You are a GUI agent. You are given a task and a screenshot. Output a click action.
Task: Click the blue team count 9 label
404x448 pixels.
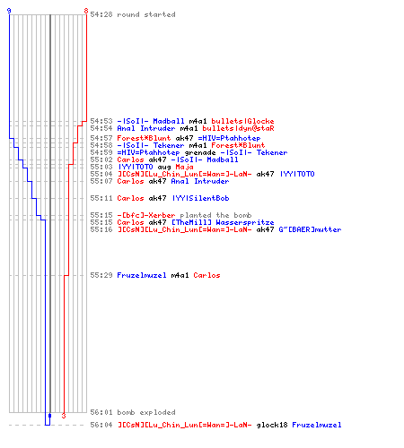tap(9, 11)
